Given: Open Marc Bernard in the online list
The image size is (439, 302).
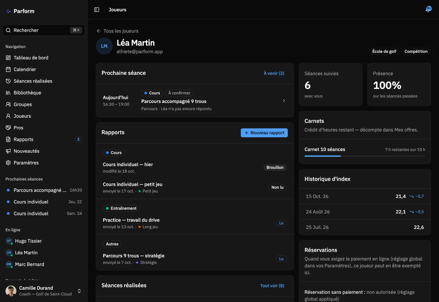Looking at the screenshot, I should [44, 264].
